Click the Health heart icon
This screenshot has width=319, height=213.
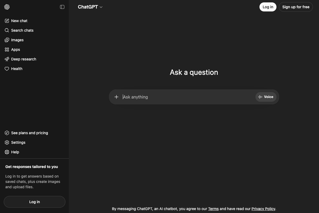click(x=7, y=69)
